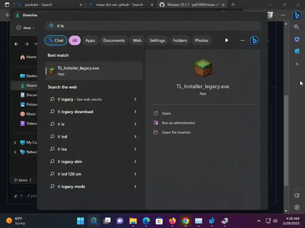Screen dimensions: 305x228
Task: Expand arrow for 'tl led 120 cm' suggestion
Action: point(136,174)
